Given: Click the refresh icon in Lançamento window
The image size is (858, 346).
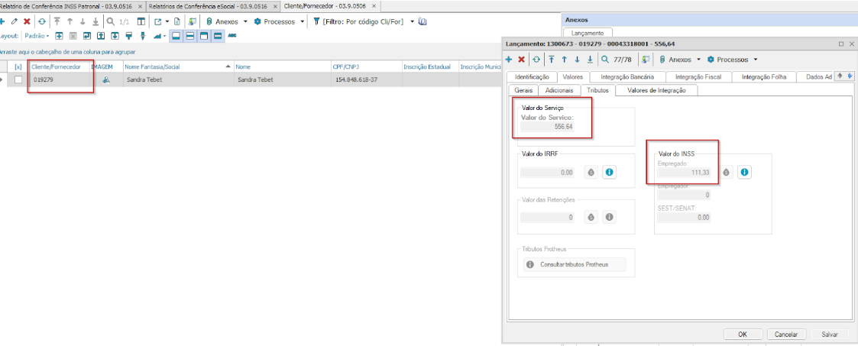Looking at the screenshot, I should click(x=537, y=59).
